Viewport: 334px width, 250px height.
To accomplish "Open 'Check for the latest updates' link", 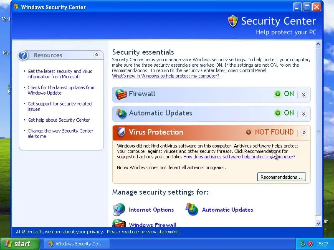I will (x=61, y=90).
